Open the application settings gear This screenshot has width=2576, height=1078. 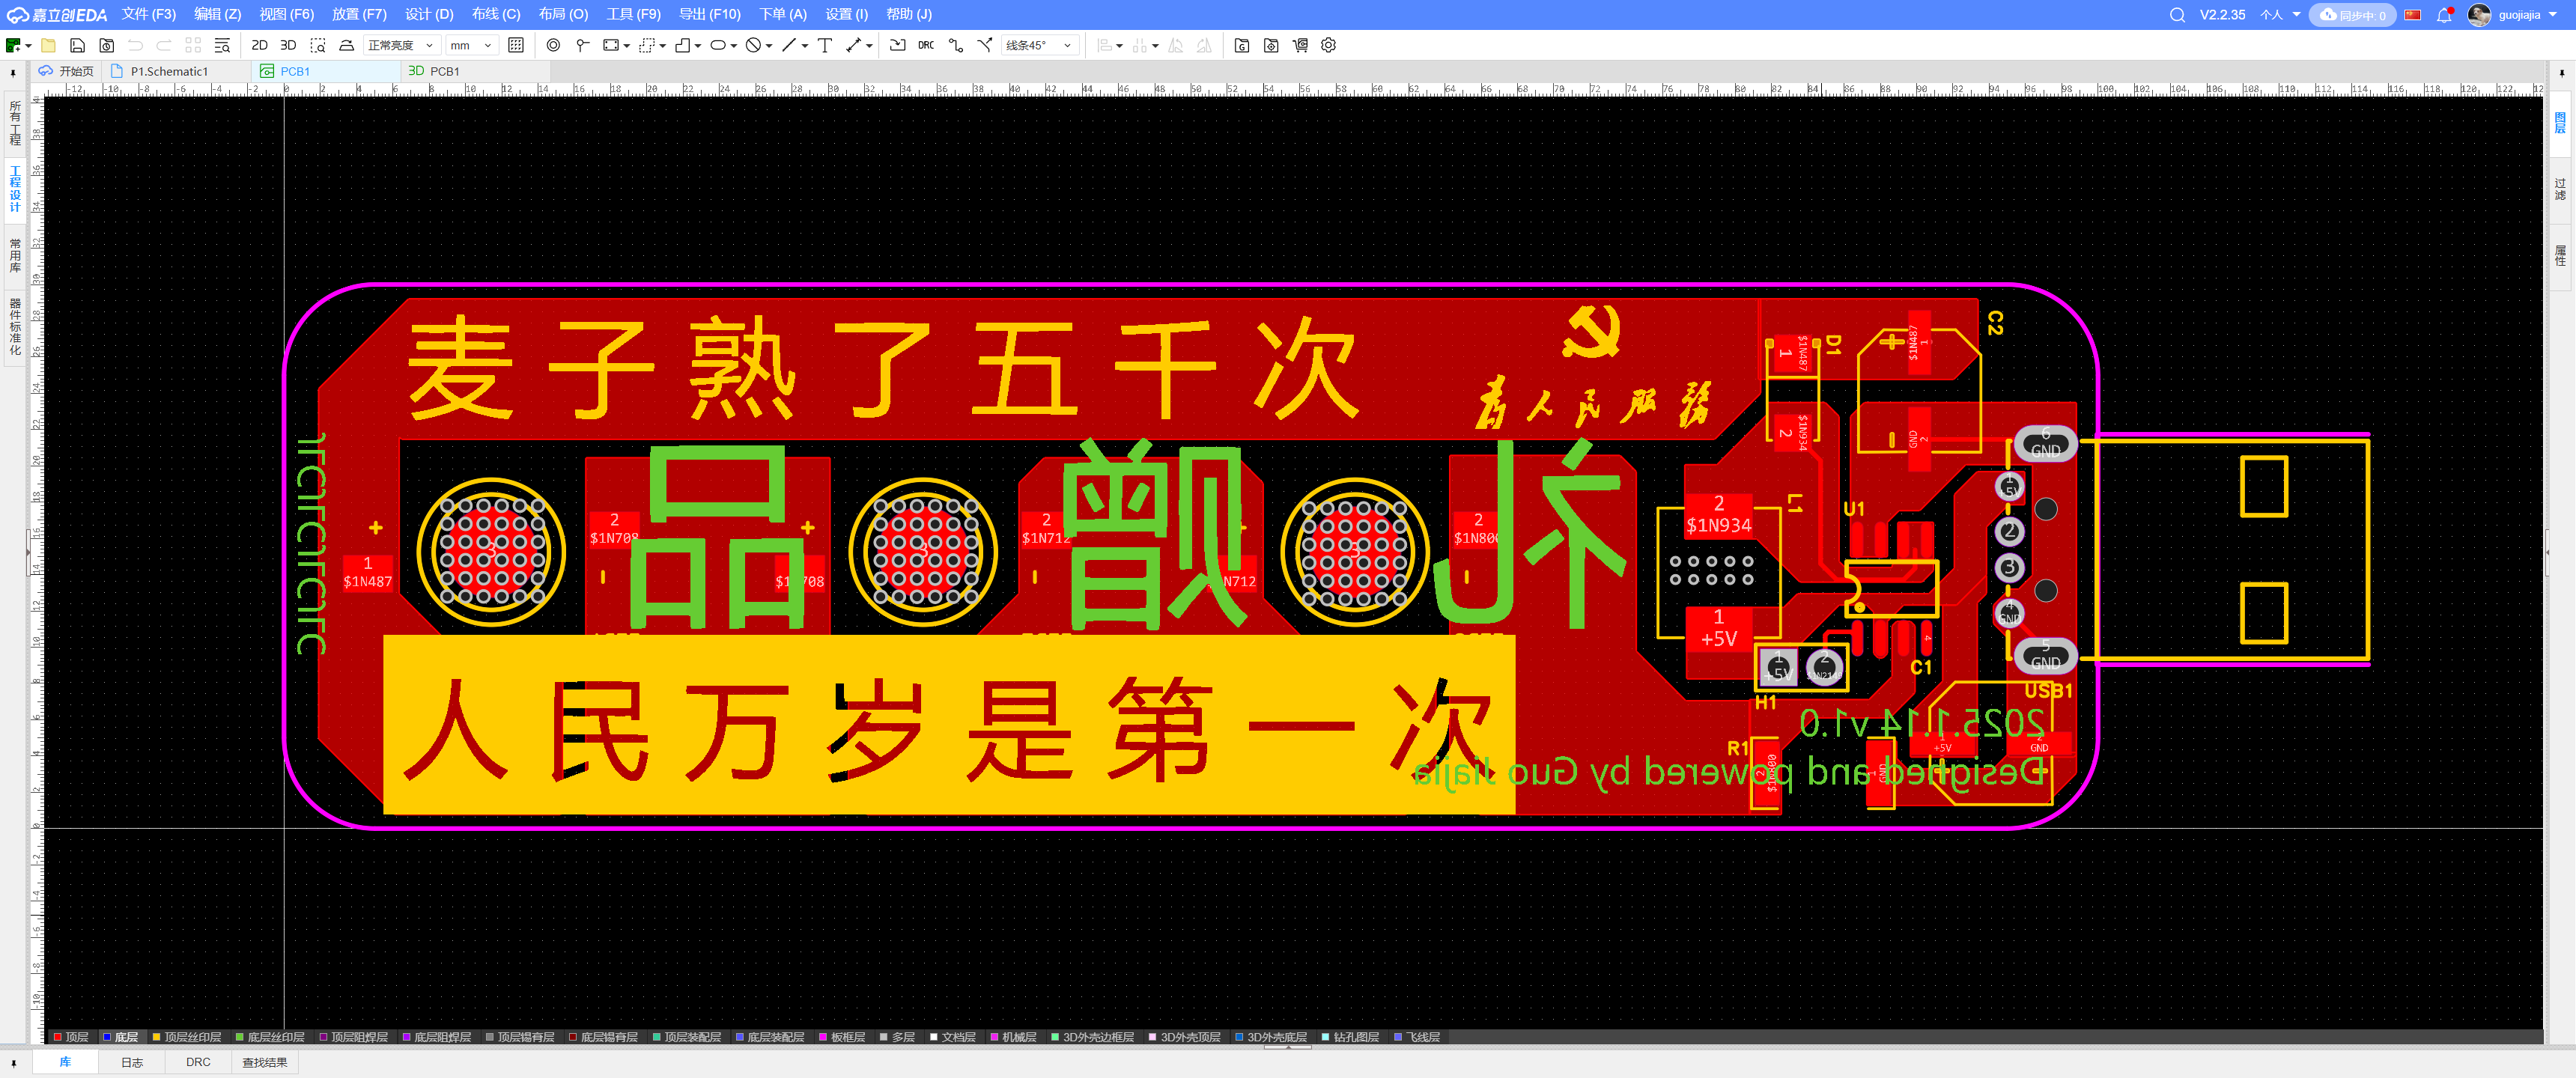[x=1328, y=45]
